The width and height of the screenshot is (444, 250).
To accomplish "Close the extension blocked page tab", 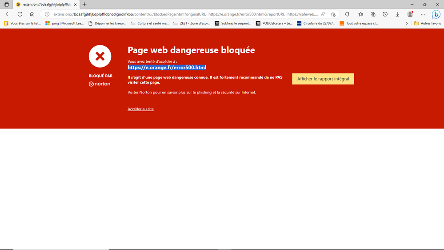I will coord(75,4).
